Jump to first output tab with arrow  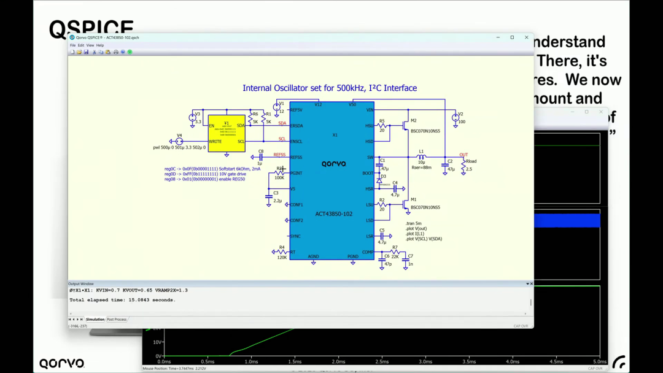coord(70,320)
